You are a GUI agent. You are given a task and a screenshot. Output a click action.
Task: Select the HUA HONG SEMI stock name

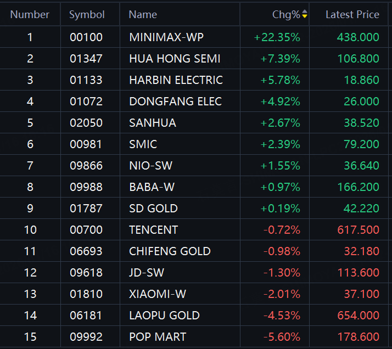coord(175,59)
